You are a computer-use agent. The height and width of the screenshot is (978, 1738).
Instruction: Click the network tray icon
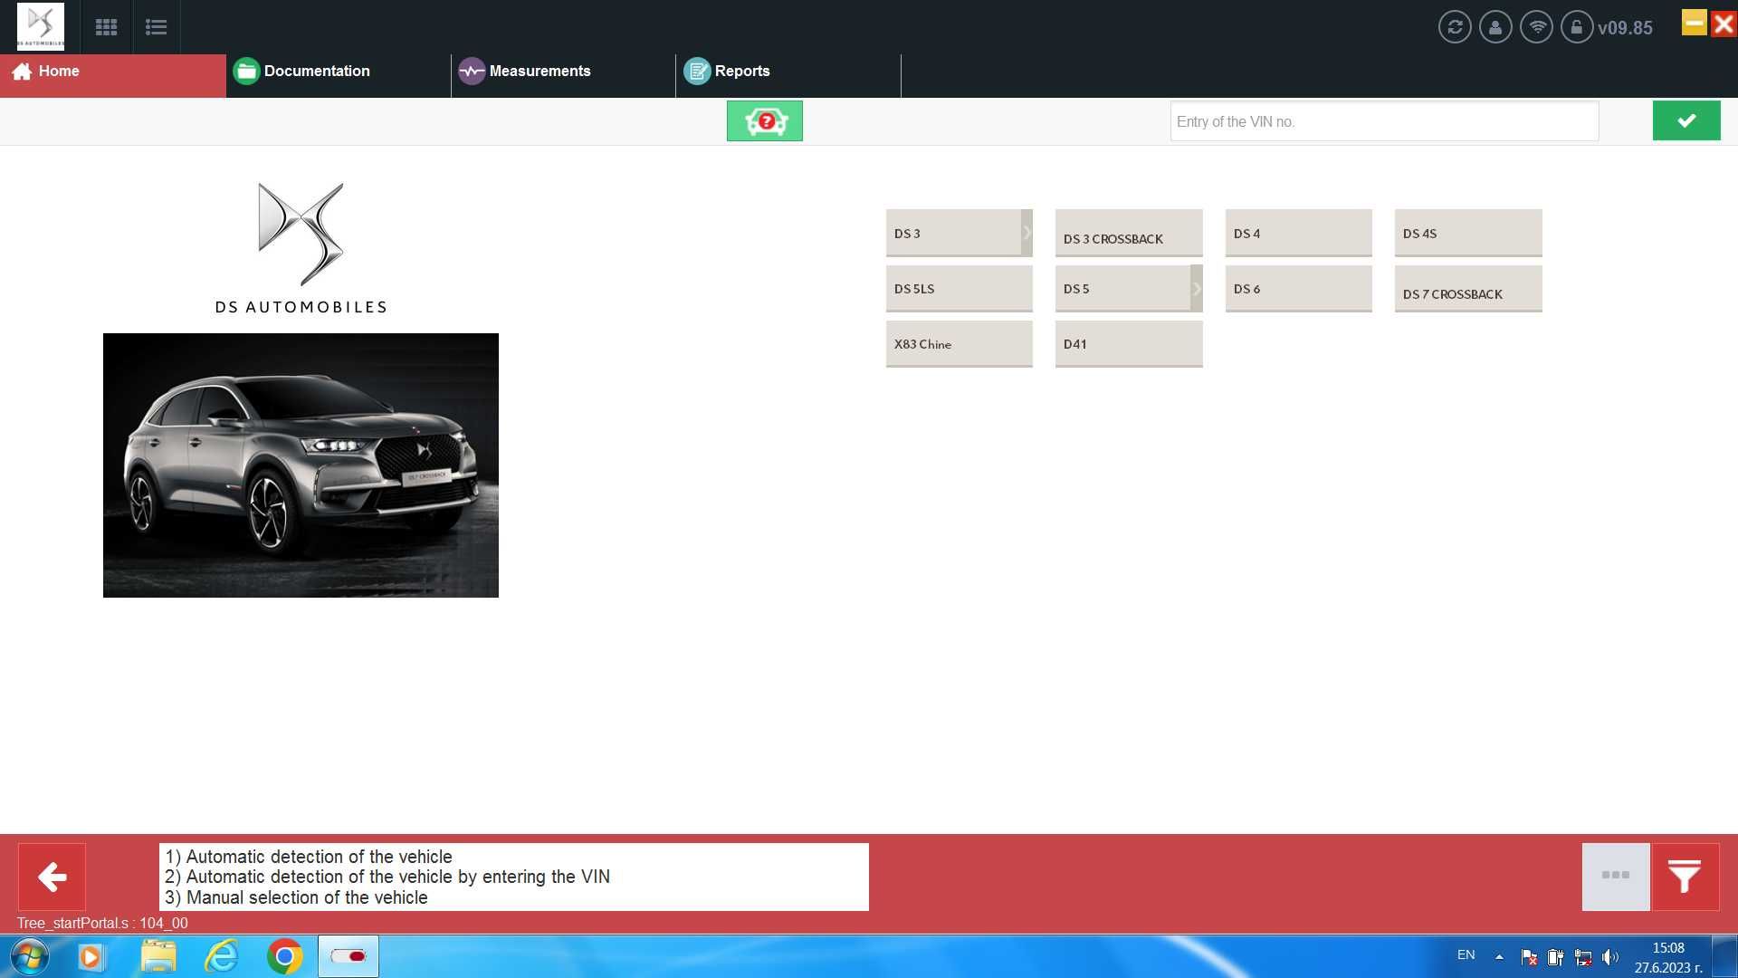click(x=1583, y=957)
